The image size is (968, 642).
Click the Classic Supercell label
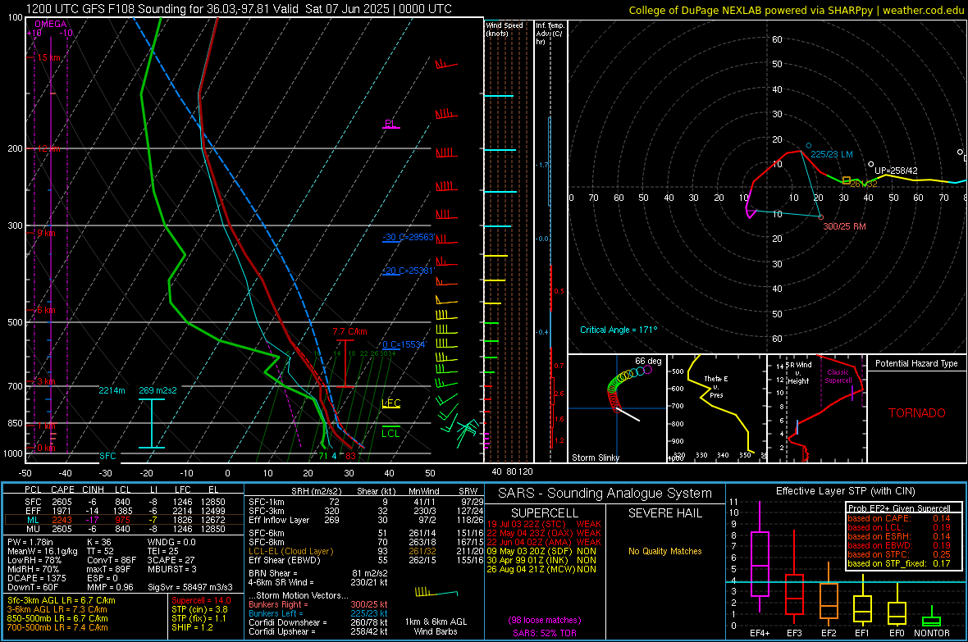click(x=838, y=376)
